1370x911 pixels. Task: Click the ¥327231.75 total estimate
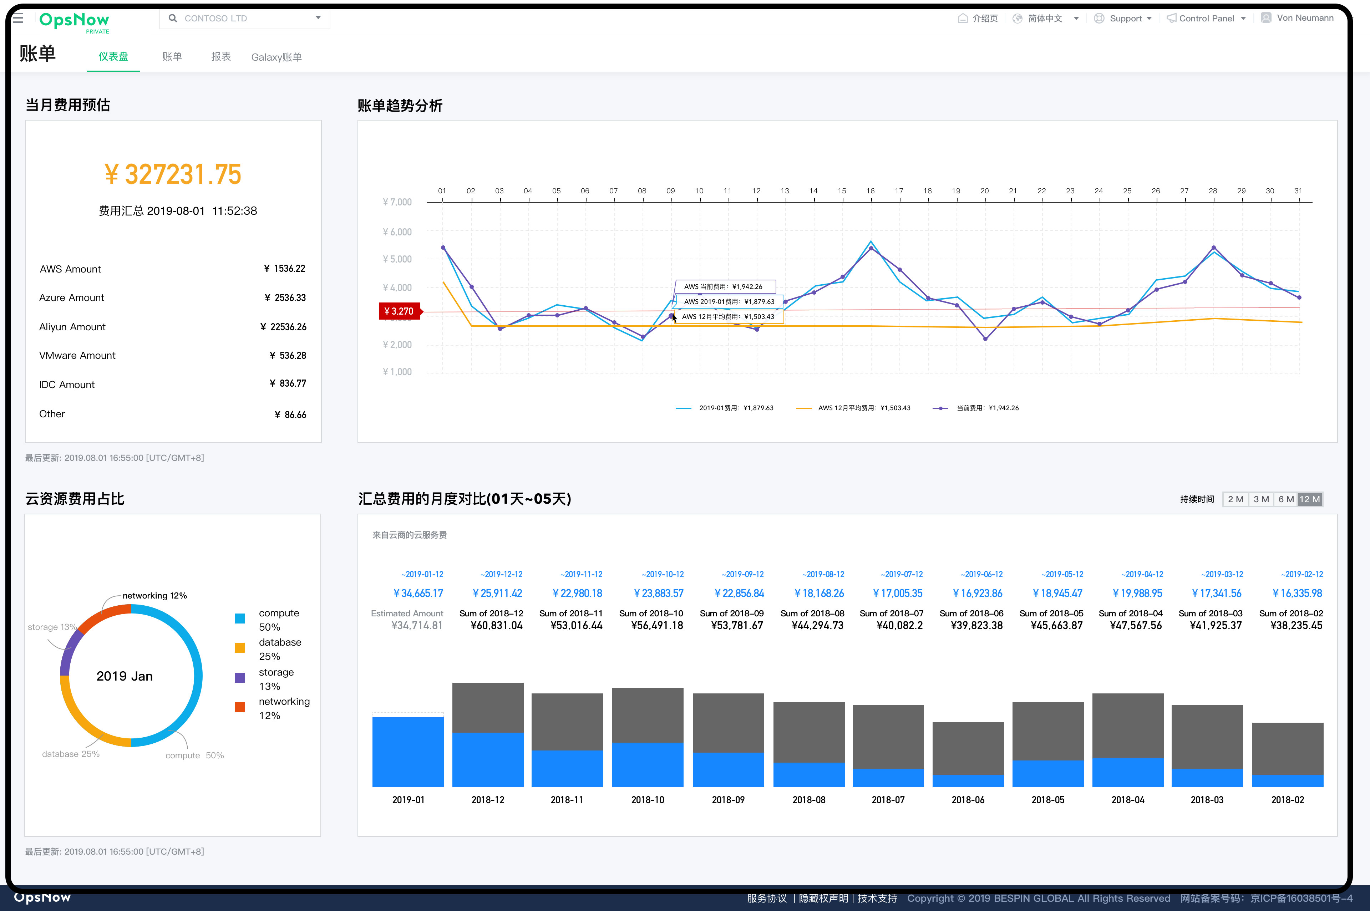(173, 174)
